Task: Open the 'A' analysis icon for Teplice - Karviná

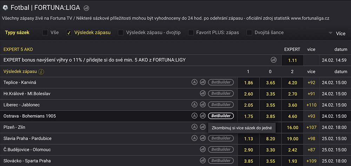Action: coord(194,82)
